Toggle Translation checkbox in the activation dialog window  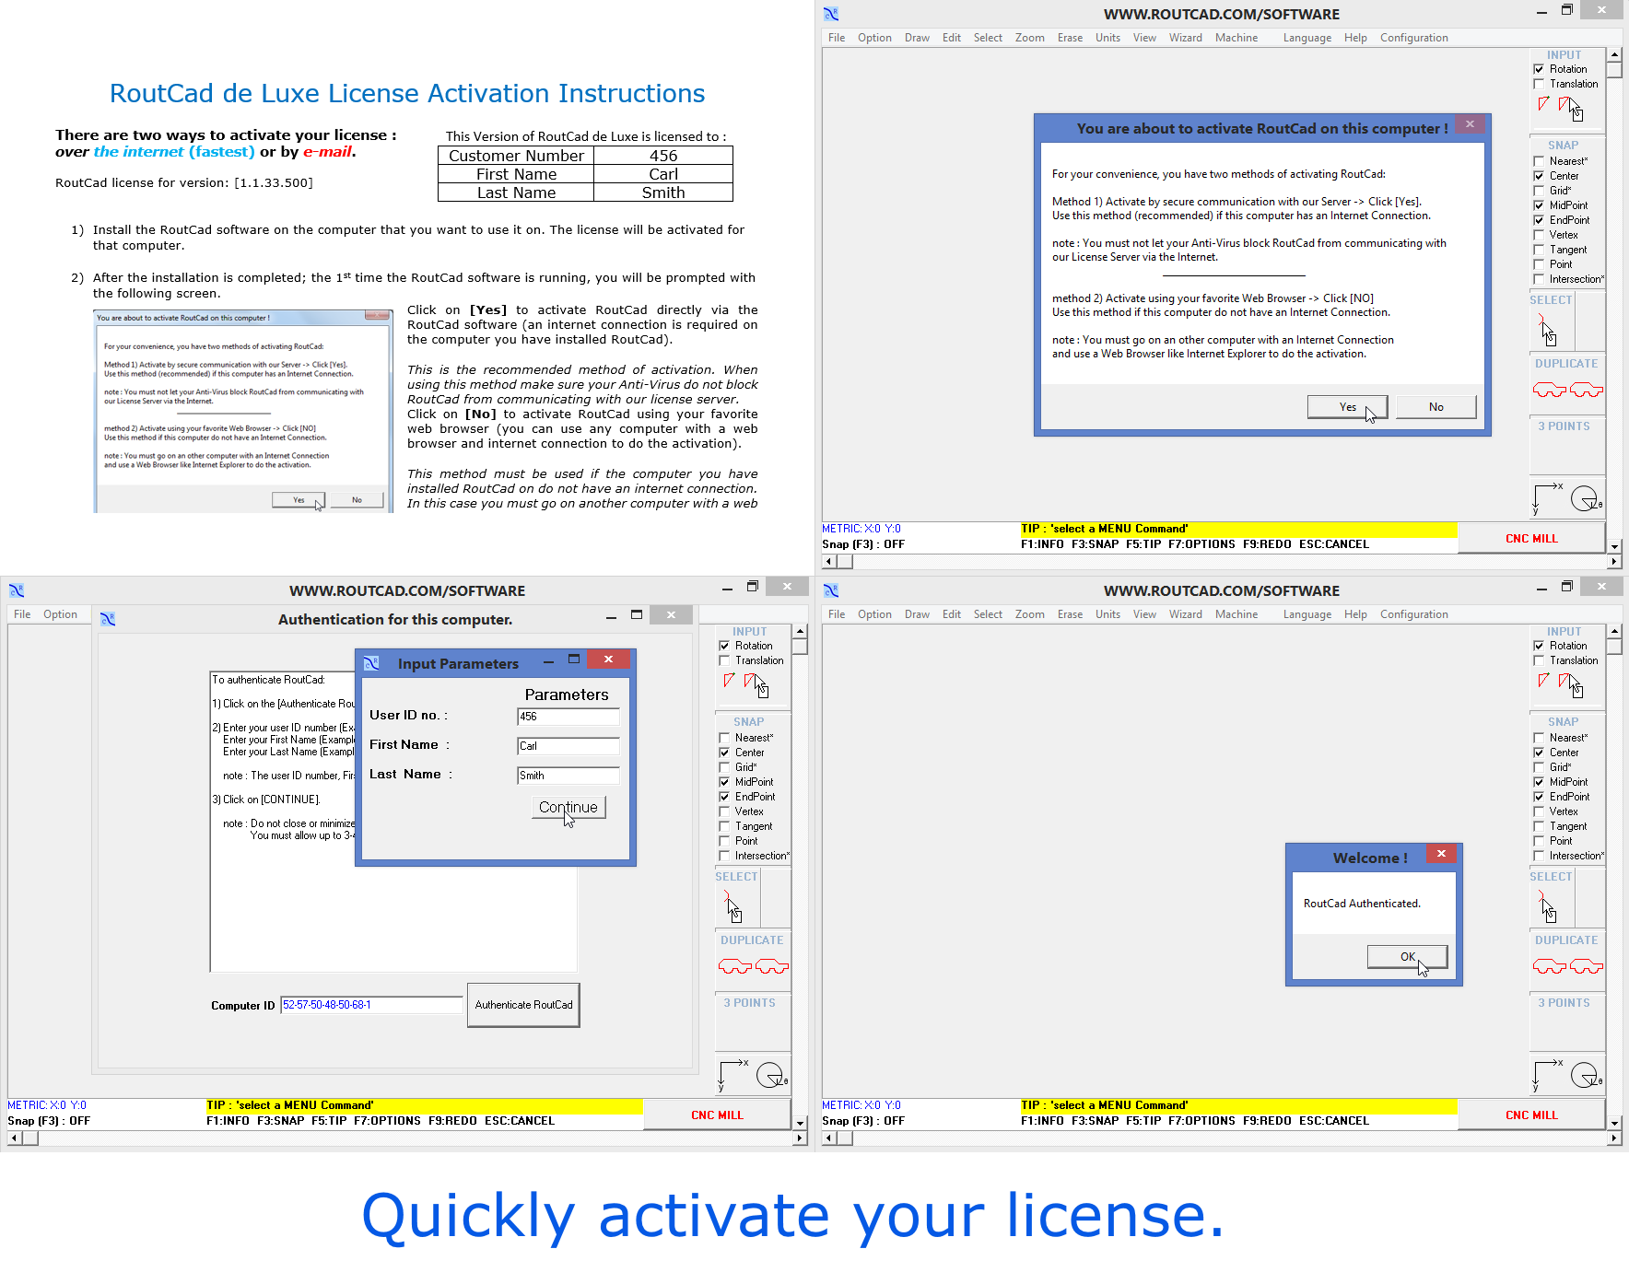point(1539,84)
